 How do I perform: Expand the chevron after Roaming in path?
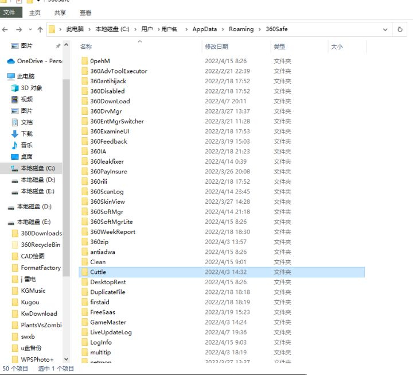tap(260, 29)
